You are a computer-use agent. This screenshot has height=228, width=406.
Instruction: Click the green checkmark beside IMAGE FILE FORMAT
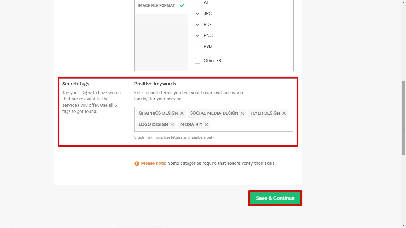(182, 5)
